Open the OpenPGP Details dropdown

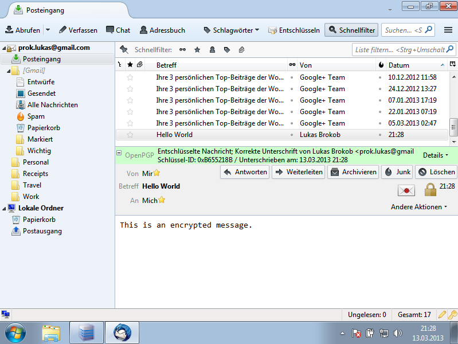(x=436, y=155)
